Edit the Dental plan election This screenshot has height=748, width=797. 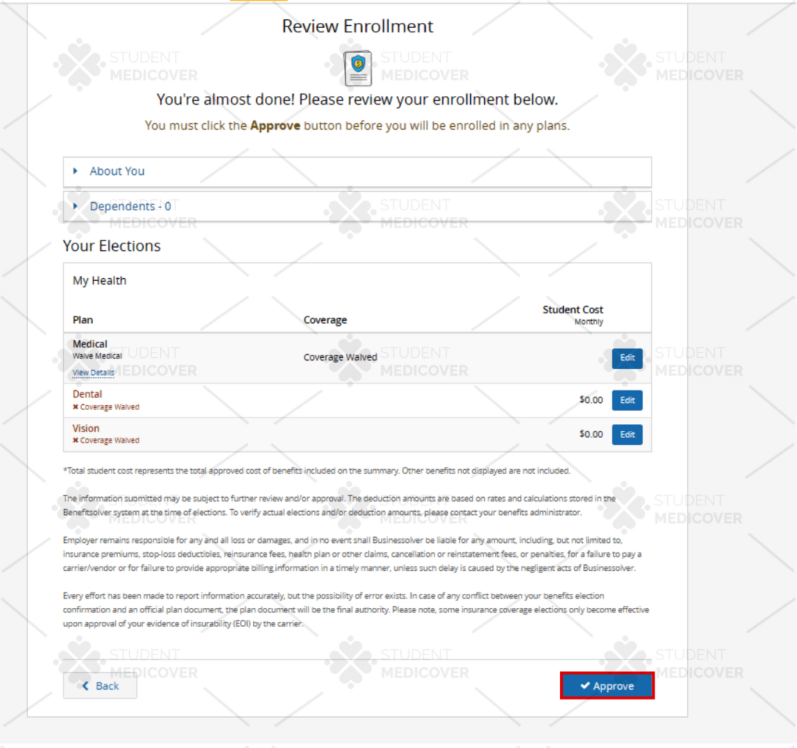pos(627,400)
